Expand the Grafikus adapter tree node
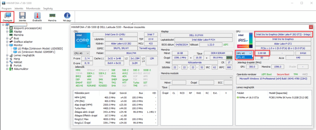 7,42
